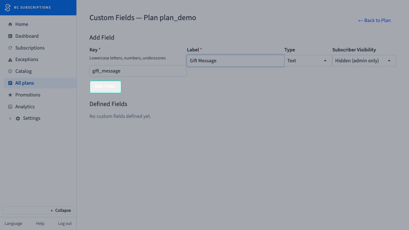Click the Settings gear icon

pos(18,119)
